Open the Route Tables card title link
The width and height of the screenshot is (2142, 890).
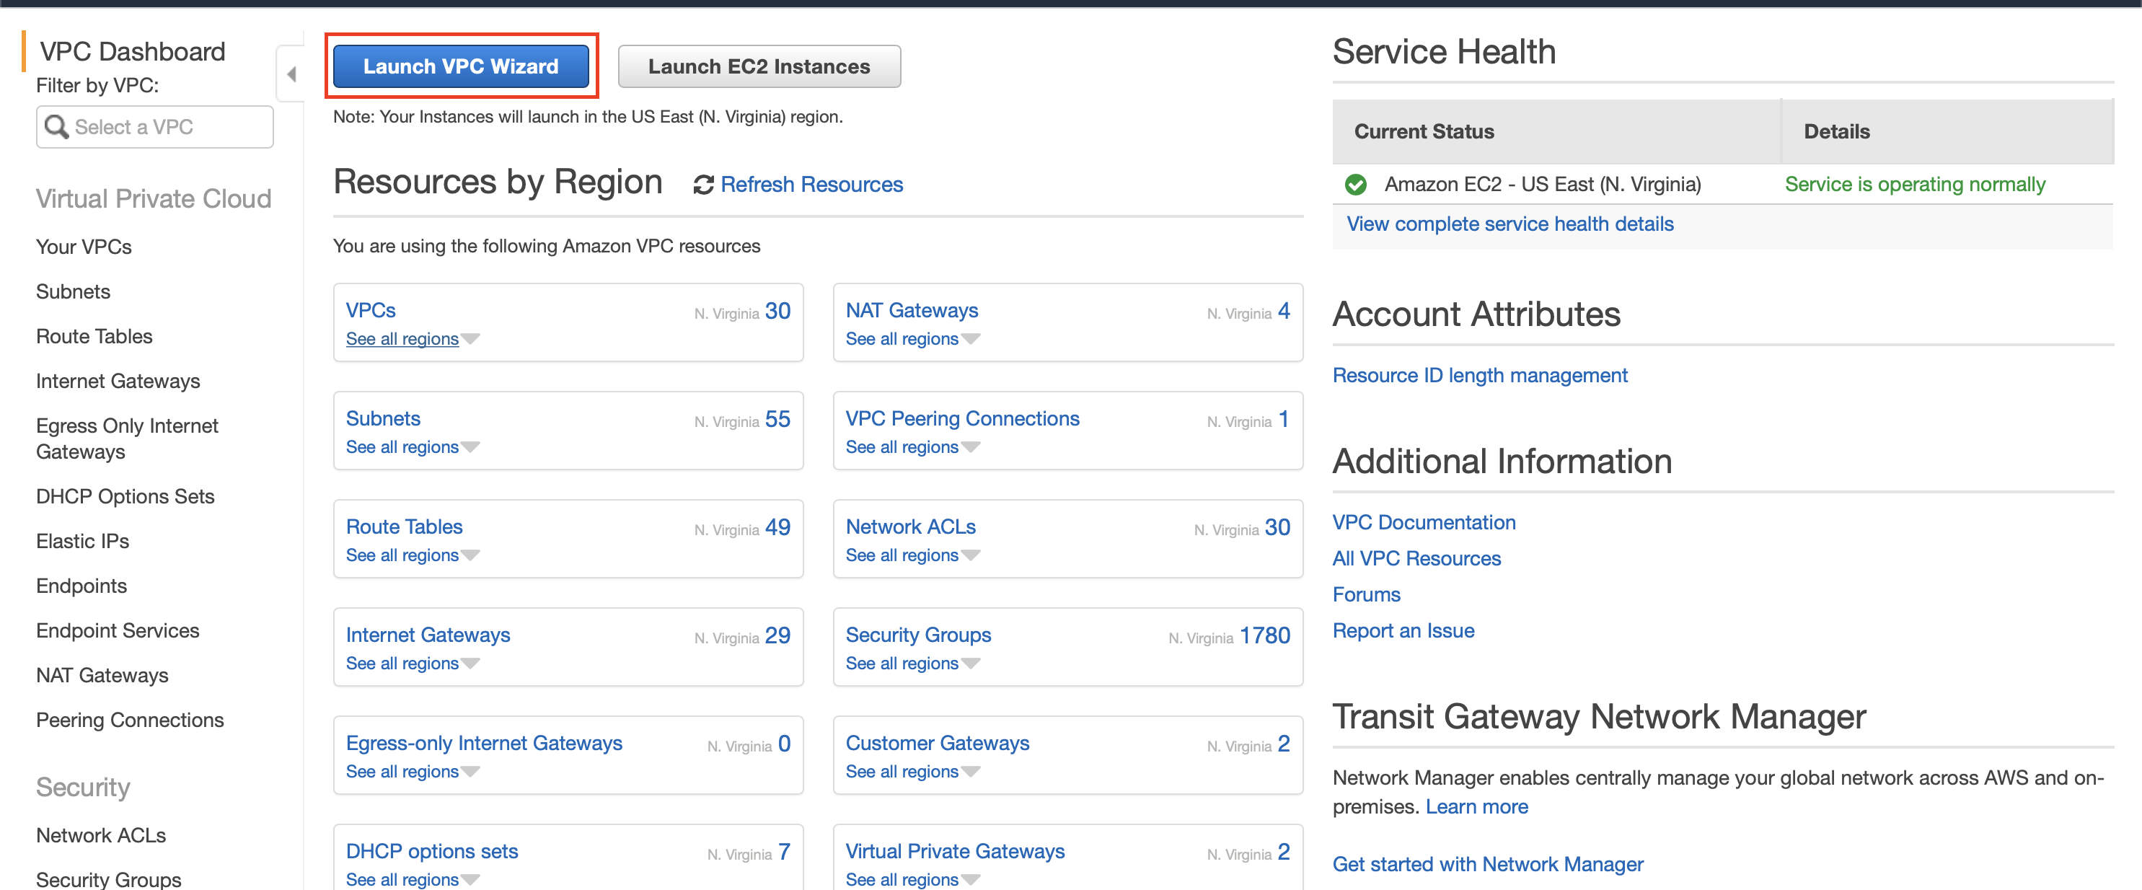404,526
